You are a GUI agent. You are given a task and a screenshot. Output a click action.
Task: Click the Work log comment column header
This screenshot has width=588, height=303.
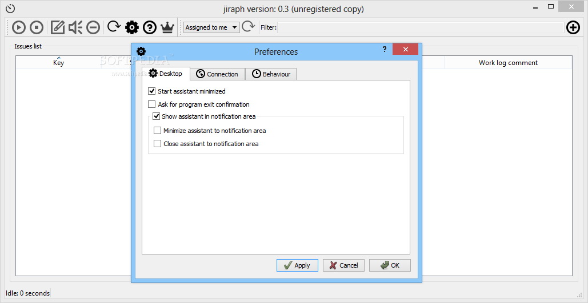pyautogui.click(x=508, y=63)
